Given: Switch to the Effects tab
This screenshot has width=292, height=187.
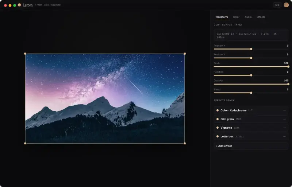Looking at the screenshot, I should pyautogui.click(x=261, y=17).
